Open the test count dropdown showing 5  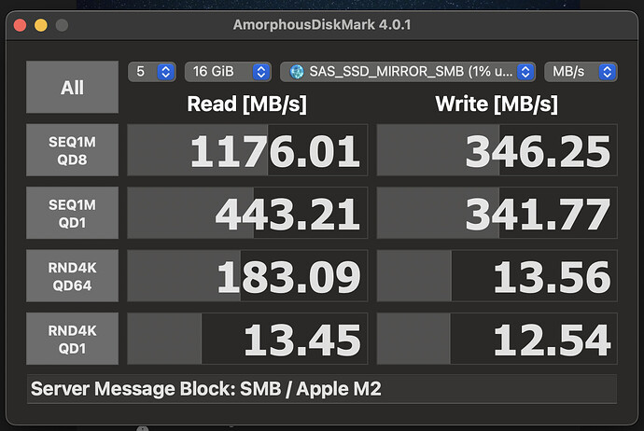153,72
